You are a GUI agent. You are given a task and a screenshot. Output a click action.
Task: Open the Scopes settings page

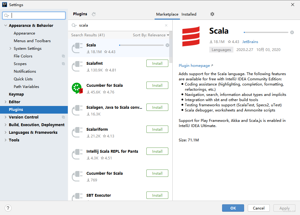pyautogui.click(x=20, y=64)
